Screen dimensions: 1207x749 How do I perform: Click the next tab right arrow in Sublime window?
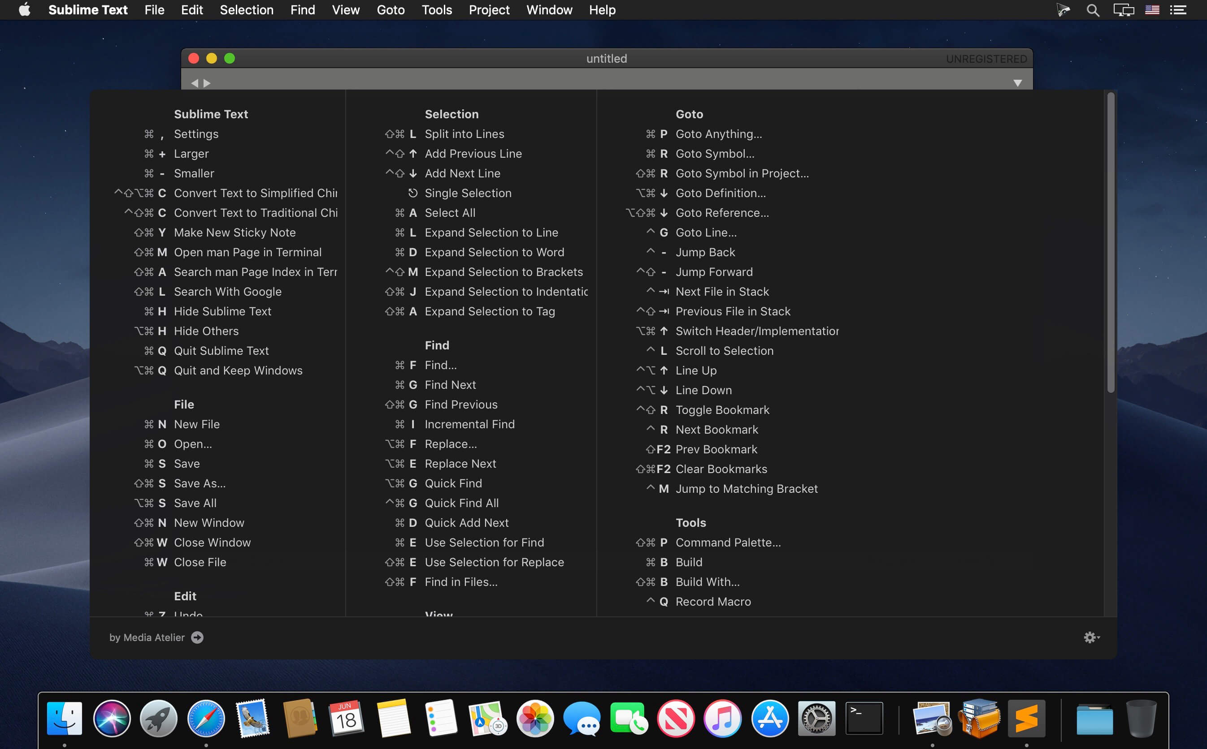[207, 83]
